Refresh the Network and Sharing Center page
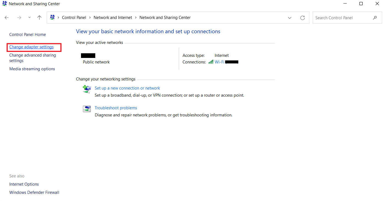The width and height of the screenshot is (383, 201). click(x=303, y=18)
